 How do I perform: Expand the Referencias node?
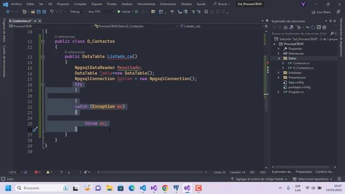279,53
